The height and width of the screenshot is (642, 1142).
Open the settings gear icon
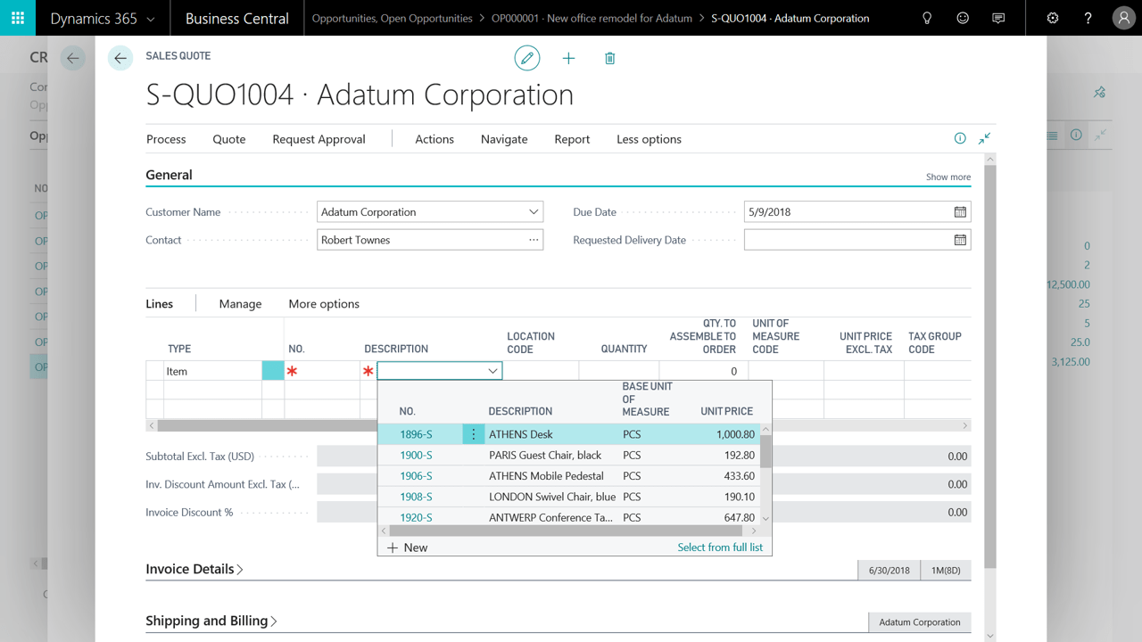point(1053,18)
